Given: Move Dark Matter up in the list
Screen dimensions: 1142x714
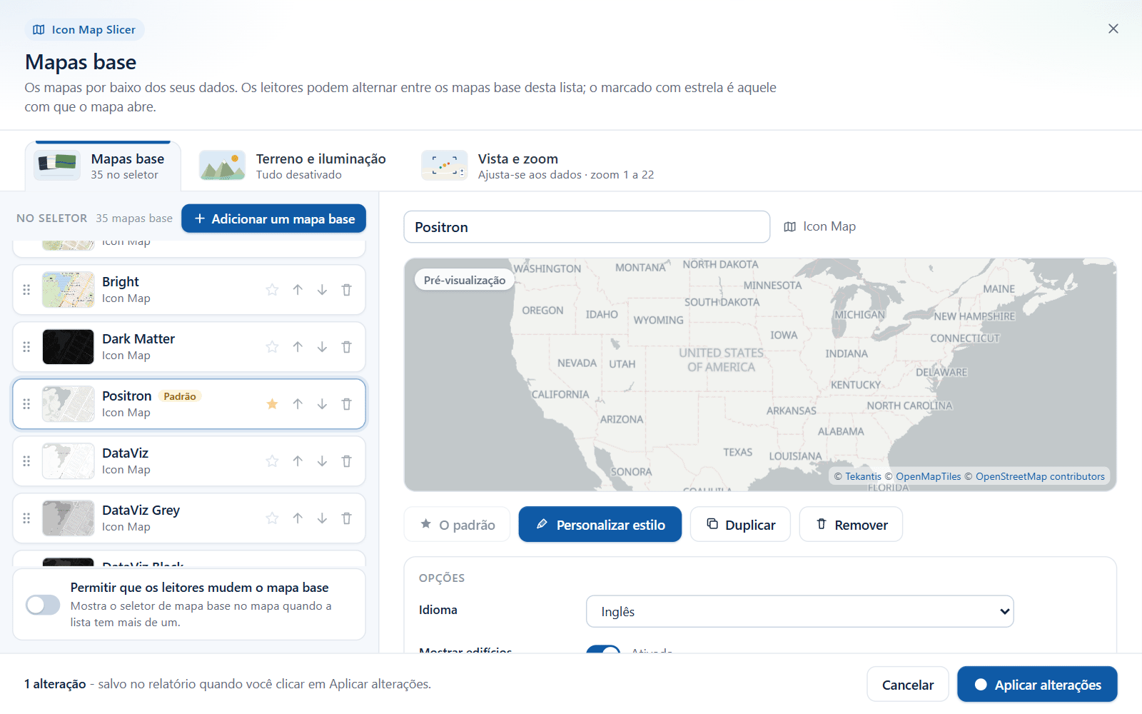Looking at the screenshot, I should pyautogui.click(x=298, y=347).
